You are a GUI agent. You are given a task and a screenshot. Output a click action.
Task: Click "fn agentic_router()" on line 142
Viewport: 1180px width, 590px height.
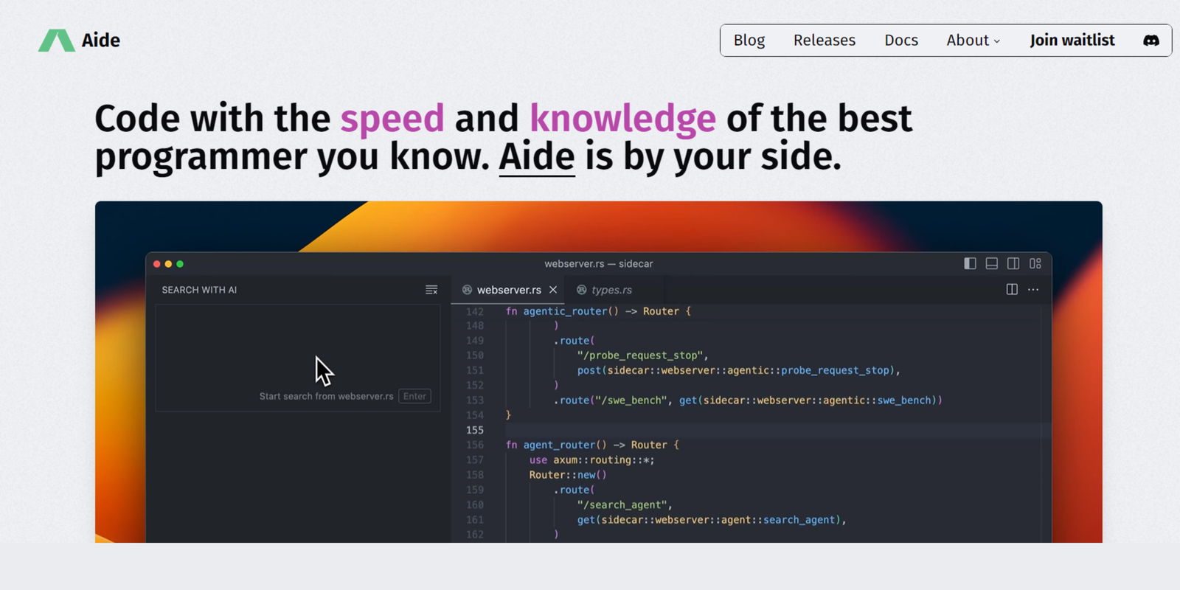(x=562, y=311)
